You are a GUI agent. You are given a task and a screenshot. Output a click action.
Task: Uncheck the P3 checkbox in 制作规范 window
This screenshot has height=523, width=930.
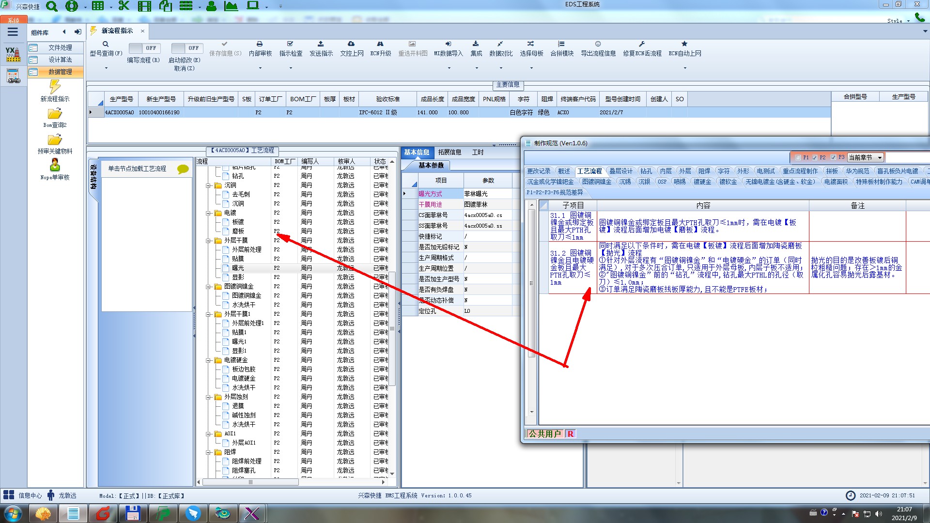pos(833,157)
